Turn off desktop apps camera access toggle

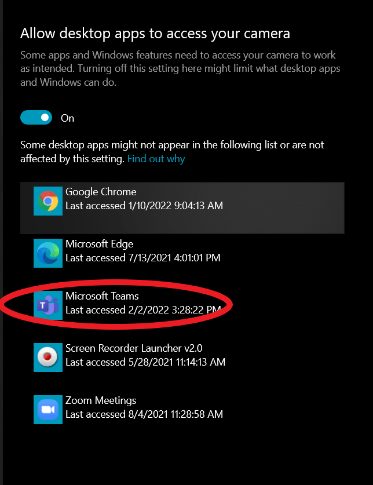(36, 118)
